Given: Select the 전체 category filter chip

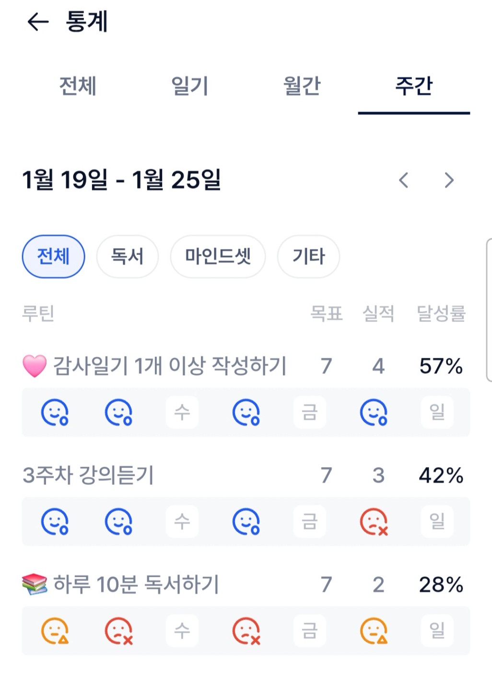Looking at the screenshot, I should [53, 256].
